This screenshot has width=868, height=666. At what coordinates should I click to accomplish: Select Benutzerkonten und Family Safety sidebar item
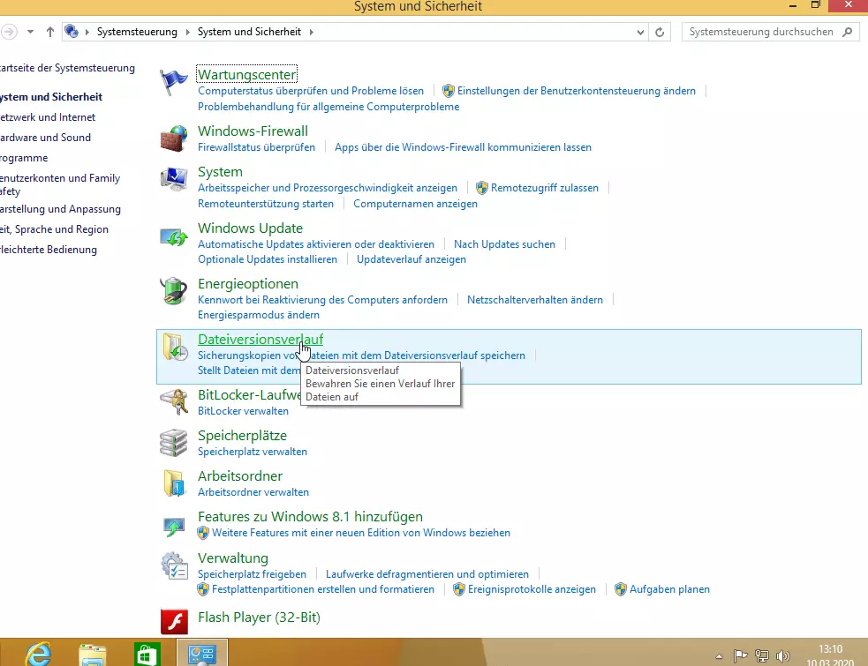tap(60, 184)
